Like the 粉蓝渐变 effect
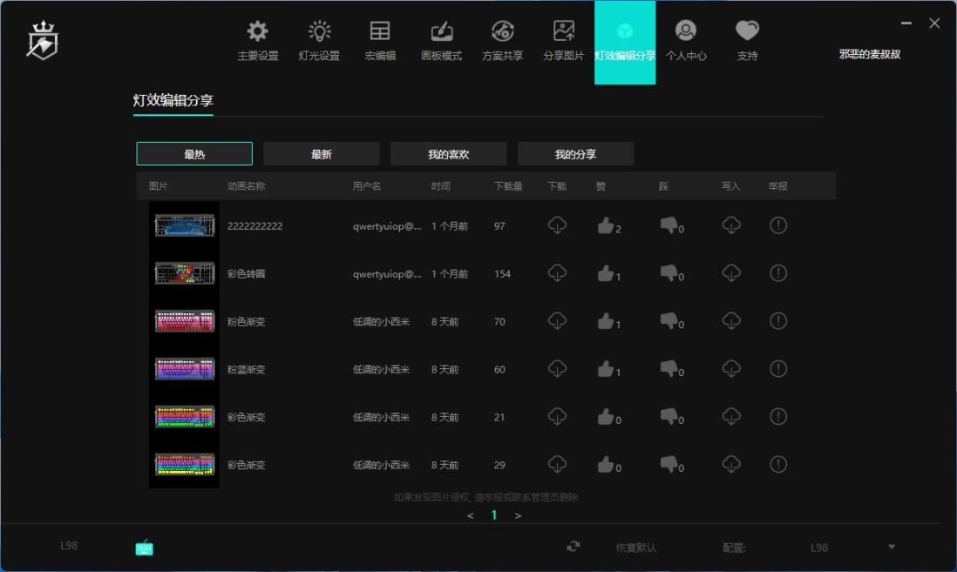The width and height of the screenshot is (957, 572). 606,369
